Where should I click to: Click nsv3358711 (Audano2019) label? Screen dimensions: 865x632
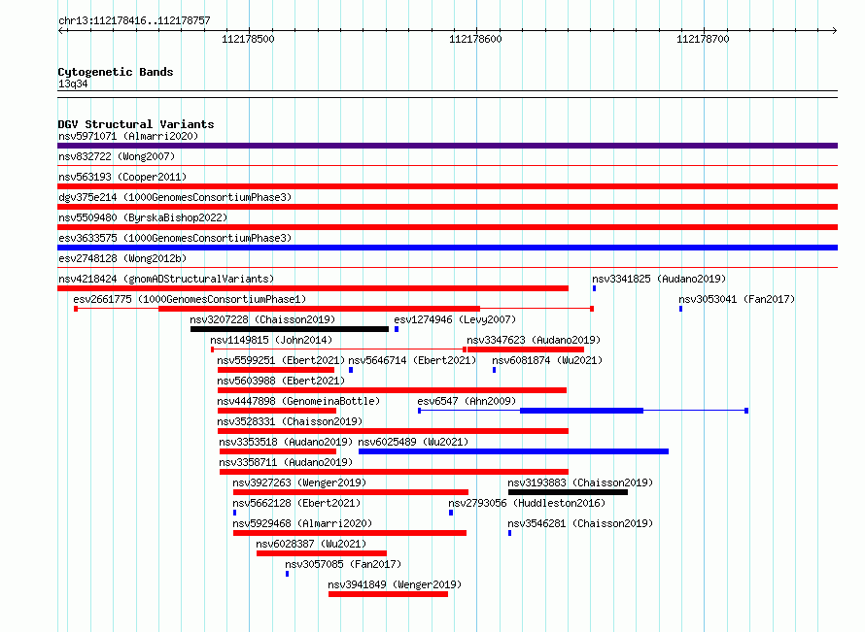286,462
